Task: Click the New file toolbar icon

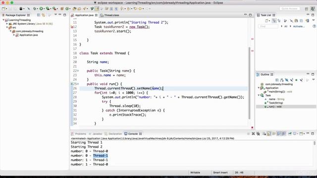Action: tap(3, 9)
